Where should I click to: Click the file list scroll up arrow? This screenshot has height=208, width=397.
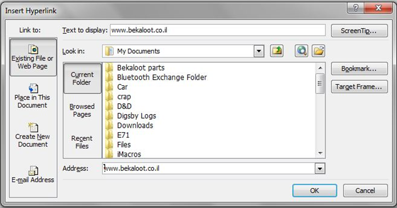click(x=320, y=68)
